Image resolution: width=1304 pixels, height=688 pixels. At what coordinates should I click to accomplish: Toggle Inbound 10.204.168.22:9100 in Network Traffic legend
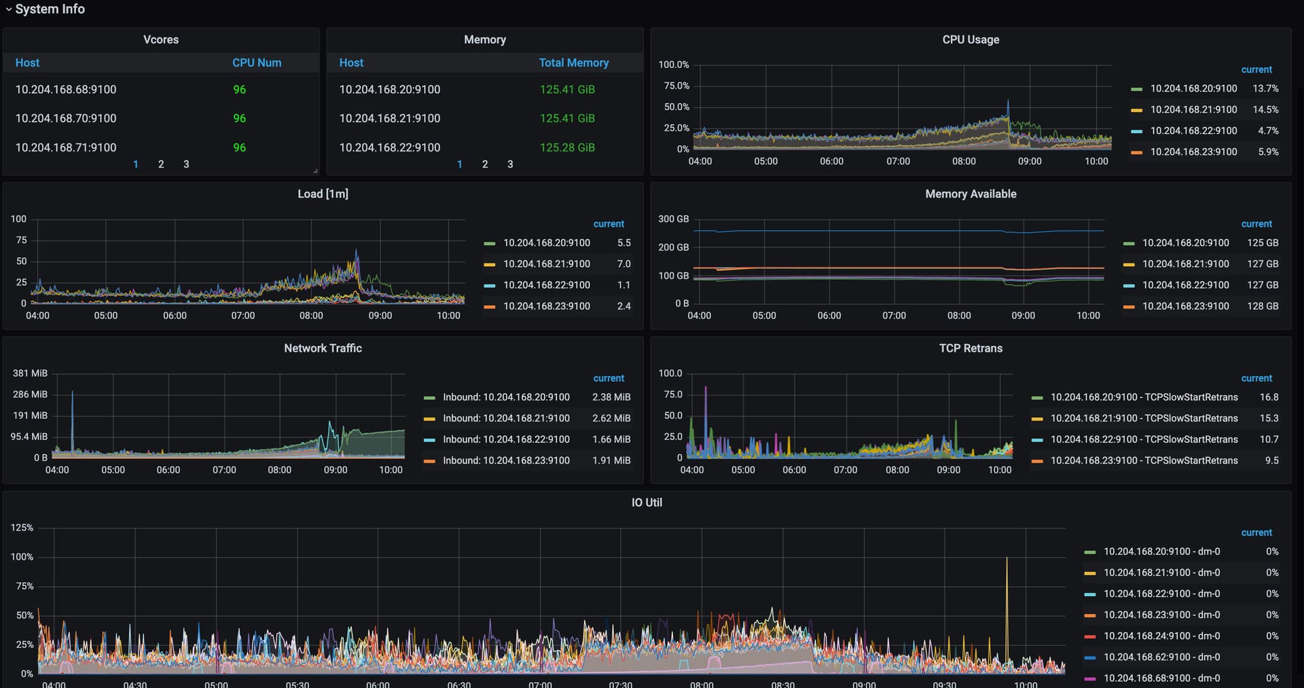pos(506,439)
